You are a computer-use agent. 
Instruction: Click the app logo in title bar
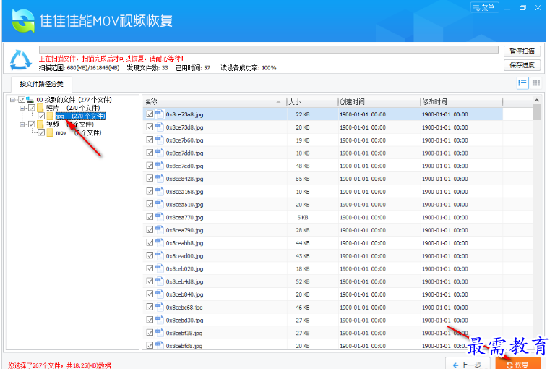23,20
